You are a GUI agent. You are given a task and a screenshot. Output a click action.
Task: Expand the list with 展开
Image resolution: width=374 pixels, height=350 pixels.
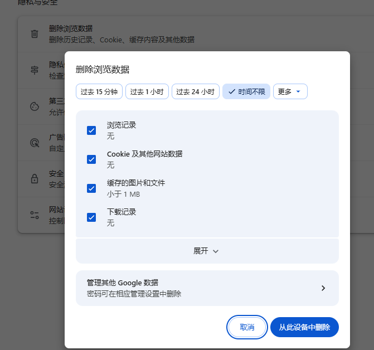pos(207,251)
